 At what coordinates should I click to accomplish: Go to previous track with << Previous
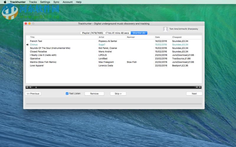[x=33, y=93]
